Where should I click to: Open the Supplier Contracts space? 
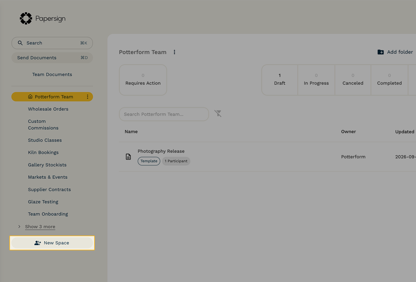[x=49, y=189]
